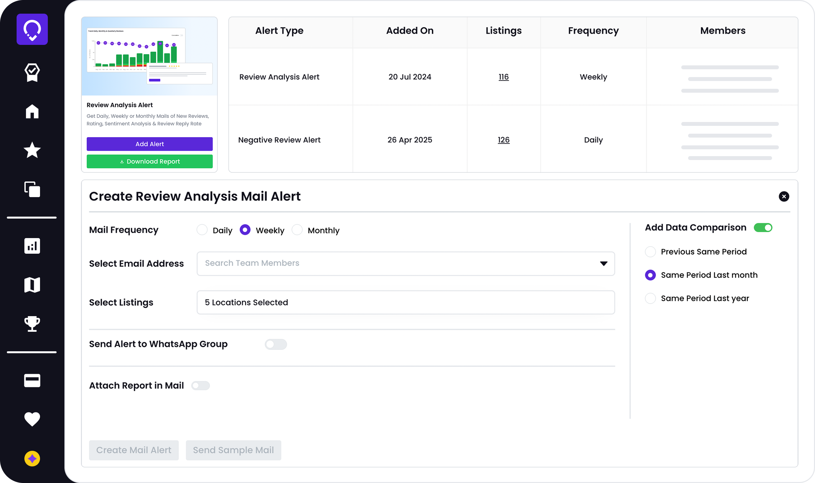This screenshot has width=815, height=483.
Task: Click the map icon in sidebar
Action: click(32, 285)
